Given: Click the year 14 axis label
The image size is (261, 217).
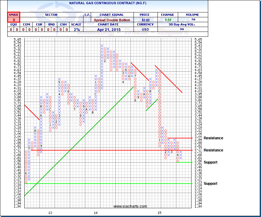Looking at the screenshot, I should click(96, 212).
